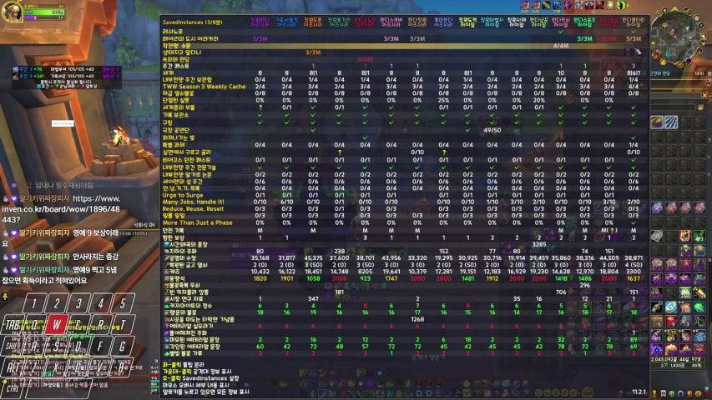
Task: Click the 'Reduce, Reuse, Resell' row label
Action: (x=193, y=208)
